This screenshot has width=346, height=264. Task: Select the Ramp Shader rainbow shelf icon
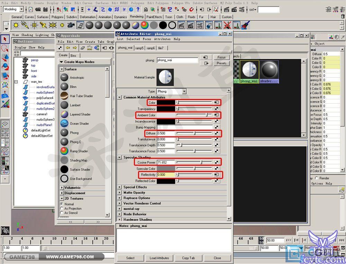pyautogui.click(x=145, y=25)
